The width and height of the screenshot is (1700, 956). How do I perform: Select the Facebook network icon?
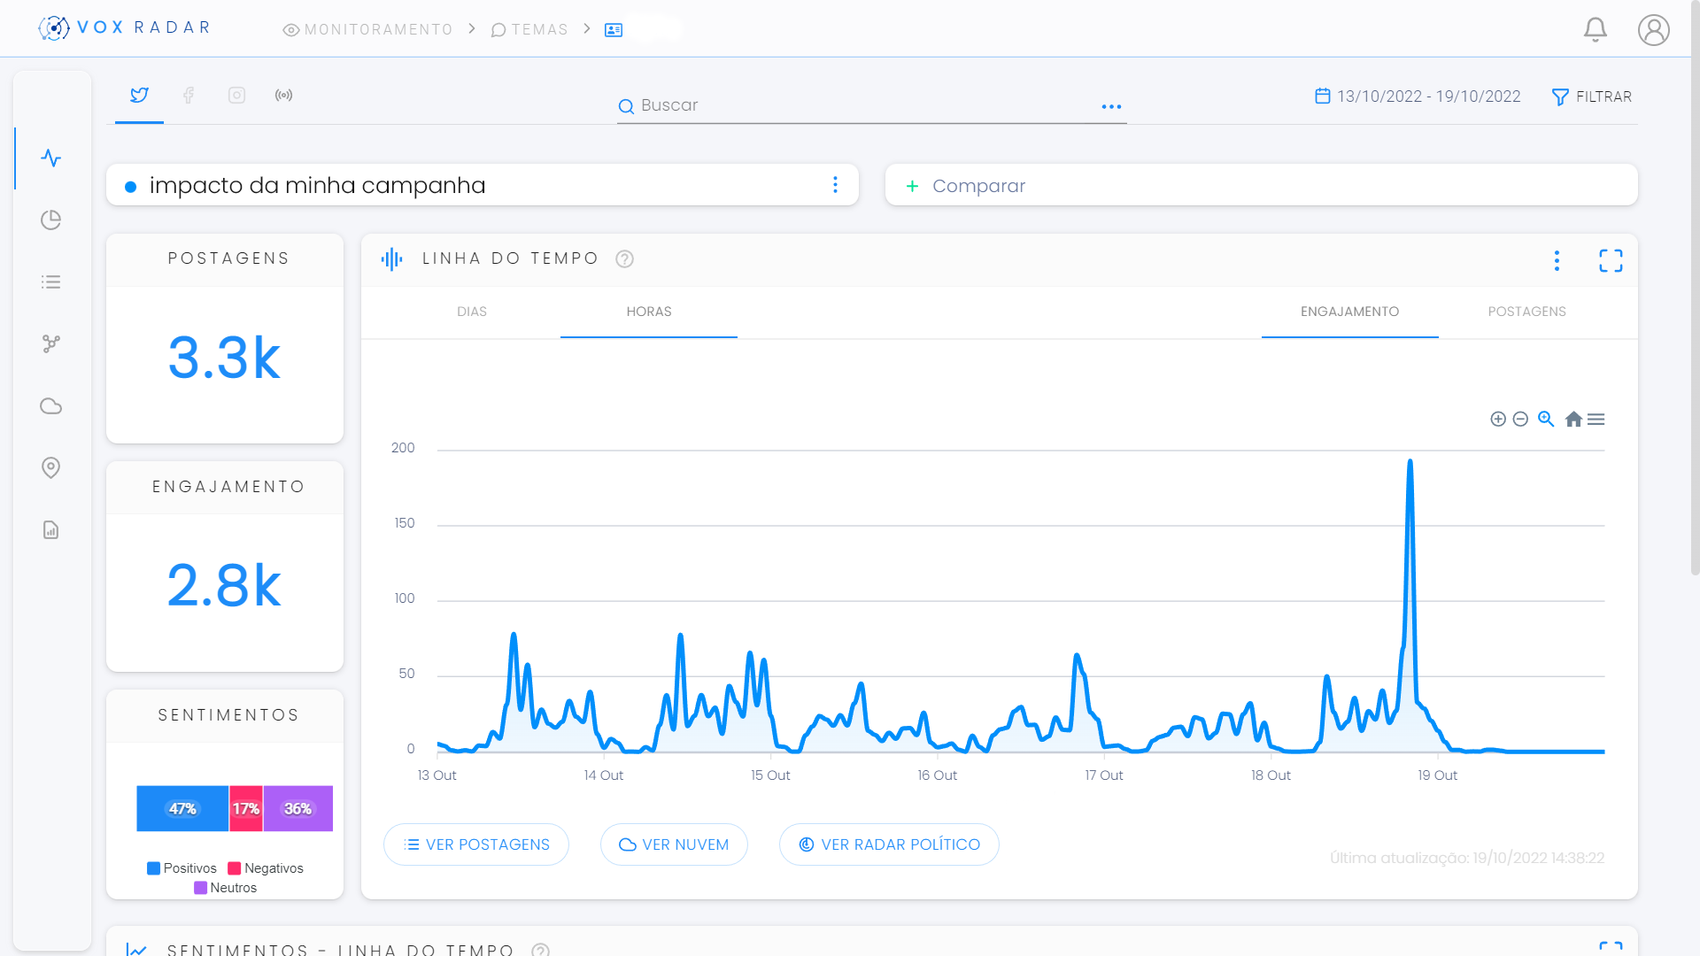[189, 95]
